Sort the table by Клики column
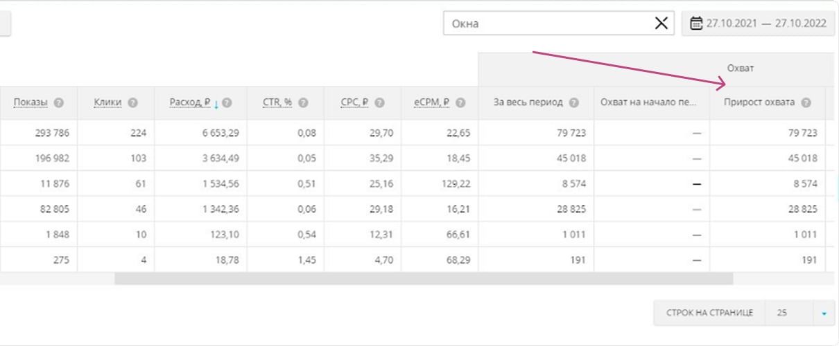Viewport: 839px width, 346px height. click(x=107, y=103)
